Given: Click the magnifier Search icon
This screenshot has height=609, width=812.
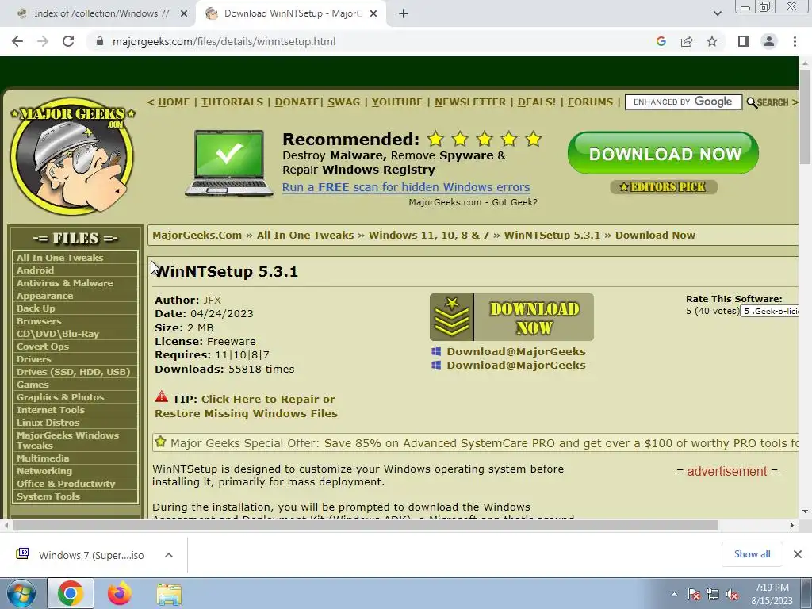Looking at the screenshot, I should [752, 102].
